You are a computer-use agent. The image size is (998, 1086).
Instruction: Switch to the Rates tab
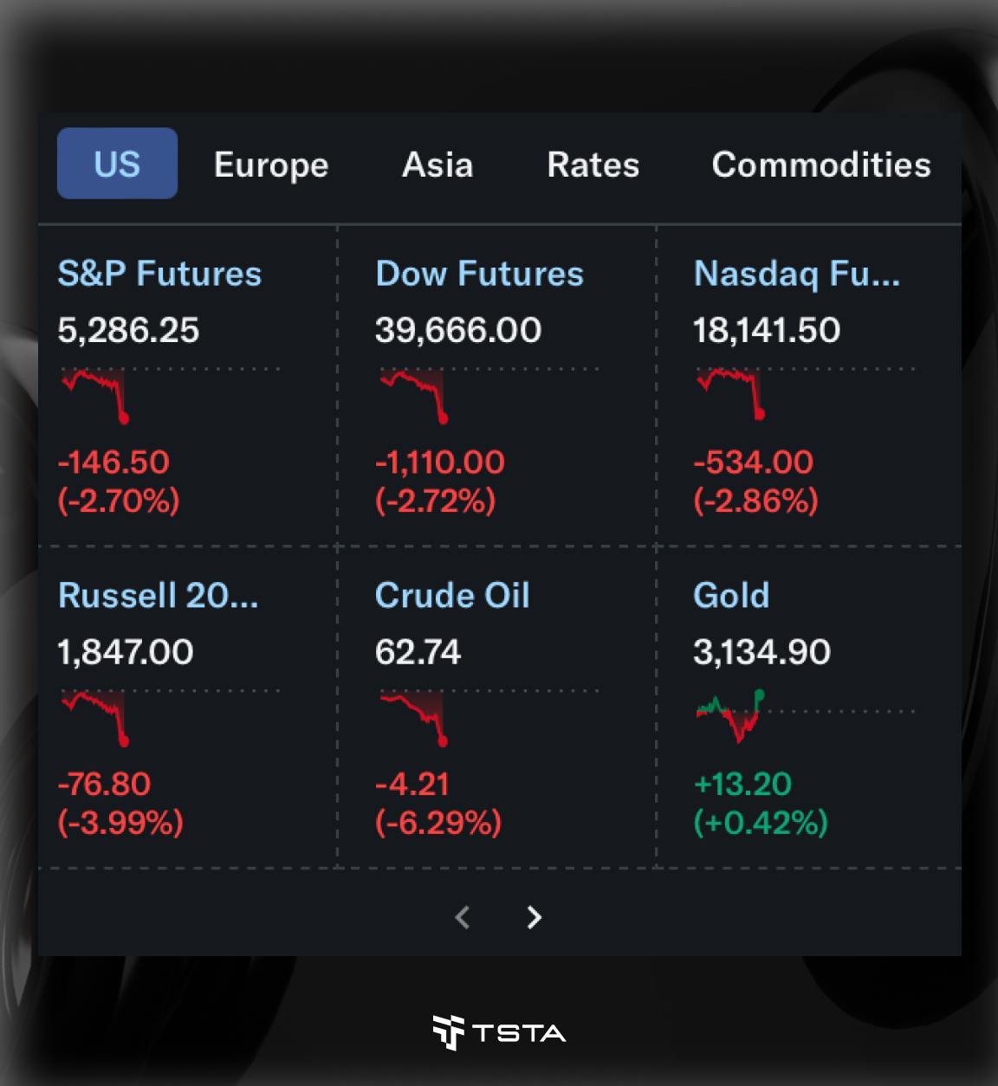(593, 165)
